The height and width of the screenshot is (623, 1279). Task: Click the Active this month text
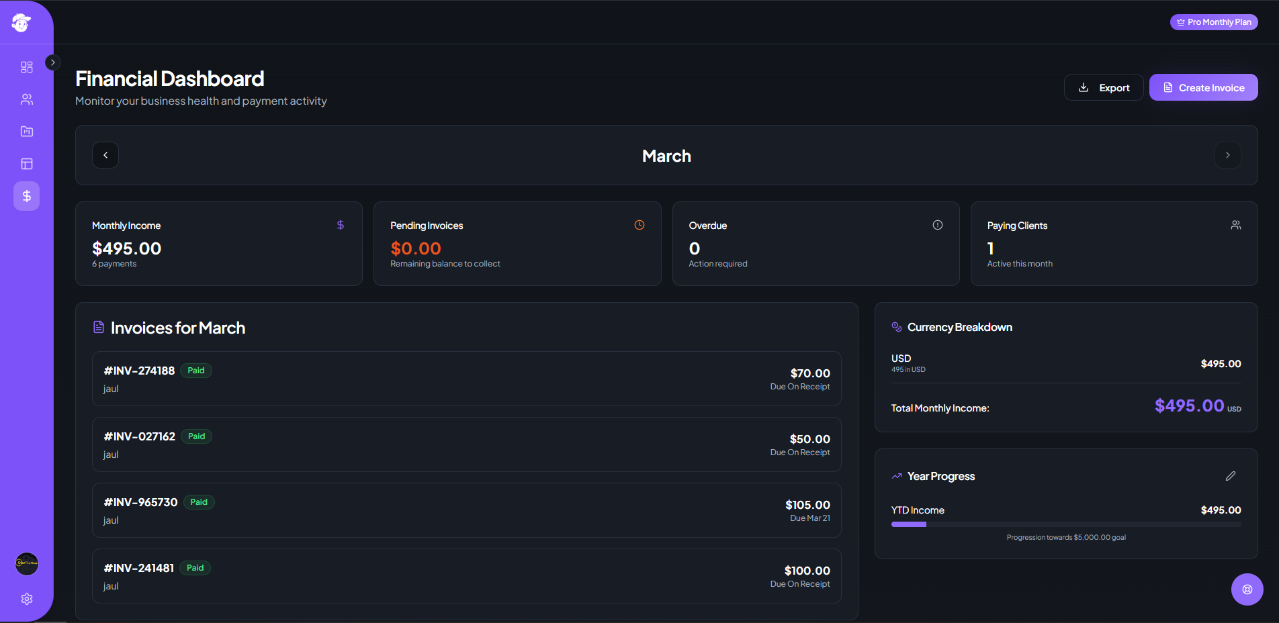(1020, 264)
